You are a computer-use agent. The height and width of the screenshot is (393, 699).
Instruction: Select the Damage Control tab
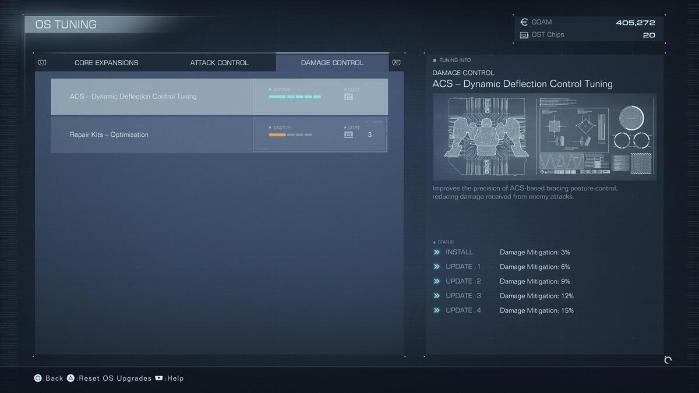point(332,63)
